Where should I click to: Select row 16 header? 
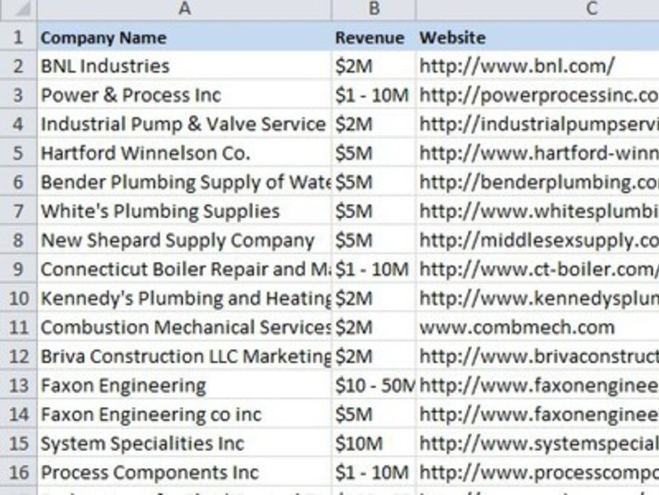pos(18,473)
